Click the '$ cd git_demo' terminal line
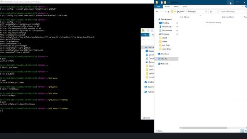 coord(7,74)
